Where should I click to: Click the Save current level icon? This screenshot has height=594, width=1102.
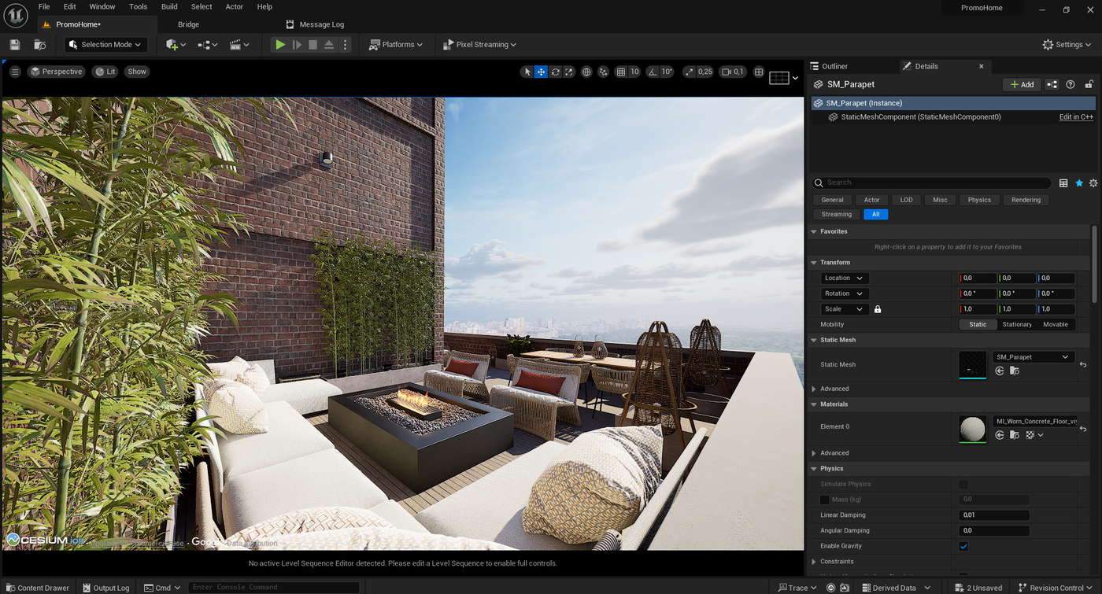point(15,45)
